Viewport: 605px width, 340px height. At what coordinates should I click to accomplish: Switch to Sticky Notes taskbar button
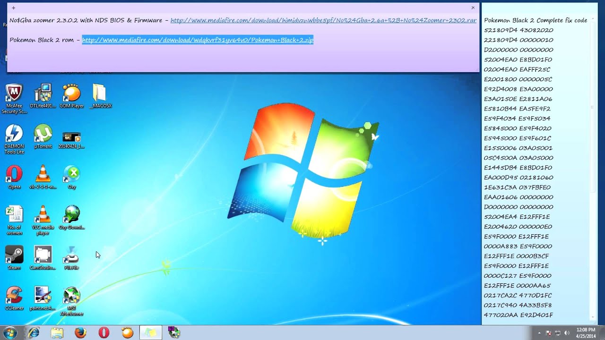[151, 332]
